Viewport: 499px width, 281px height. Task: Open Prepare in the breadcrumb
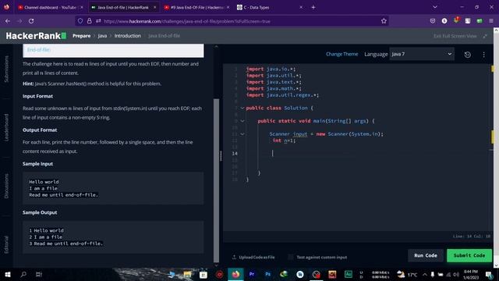pyautogui.click(x=81, y=36)
